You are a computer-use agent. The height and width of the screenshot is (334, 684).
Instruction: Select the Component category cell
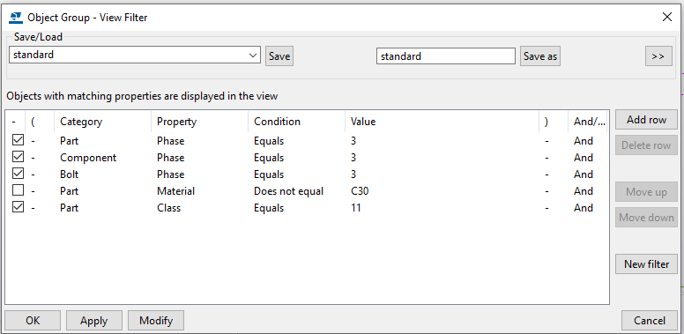pos(88,158)
